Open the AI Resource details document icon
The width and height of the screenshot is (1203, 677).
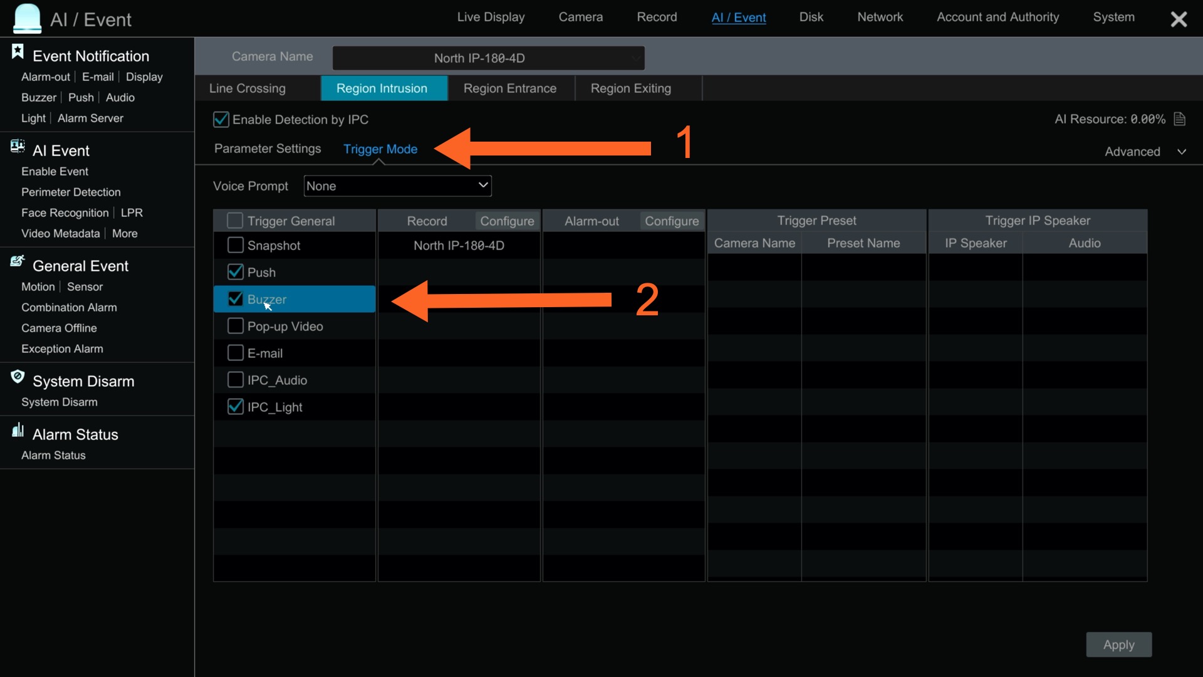coord(1180,119)
